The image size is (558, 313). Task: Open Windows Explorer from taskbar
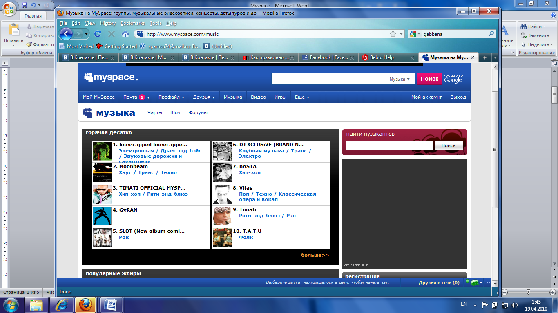[x=36, y=304]
